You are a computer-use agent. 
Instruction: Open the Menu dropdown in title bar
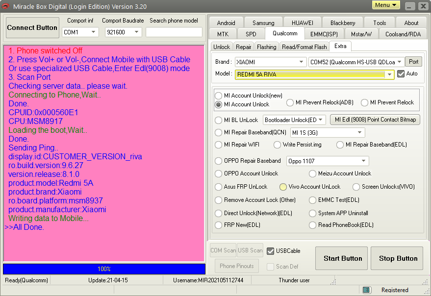pyautogui.click(x=386, y=5)
